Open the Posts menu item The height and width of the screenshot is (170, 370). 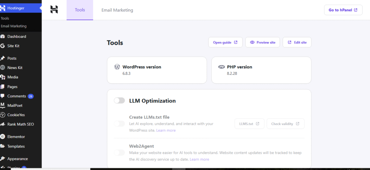click(x=21, y=58)
